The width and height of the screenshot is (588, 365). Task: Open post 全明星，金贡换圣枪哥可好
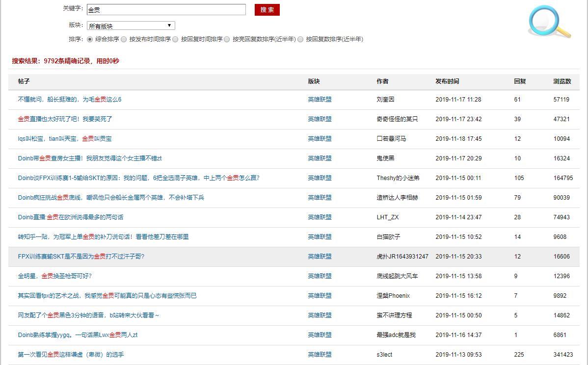tap(54, 276)
